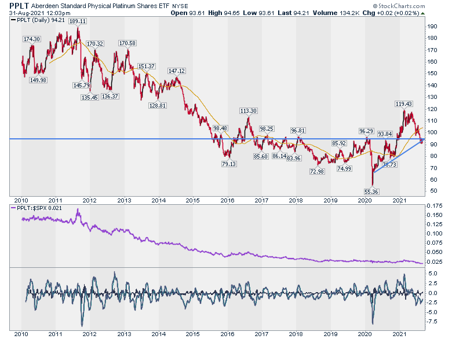452x339 pixels.
Task: Click the 98.48 price label
Action: pyautogui.click(x=220, y=128)
